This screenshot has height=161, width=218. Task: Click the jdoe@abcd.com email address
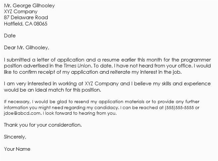point(23,113)
